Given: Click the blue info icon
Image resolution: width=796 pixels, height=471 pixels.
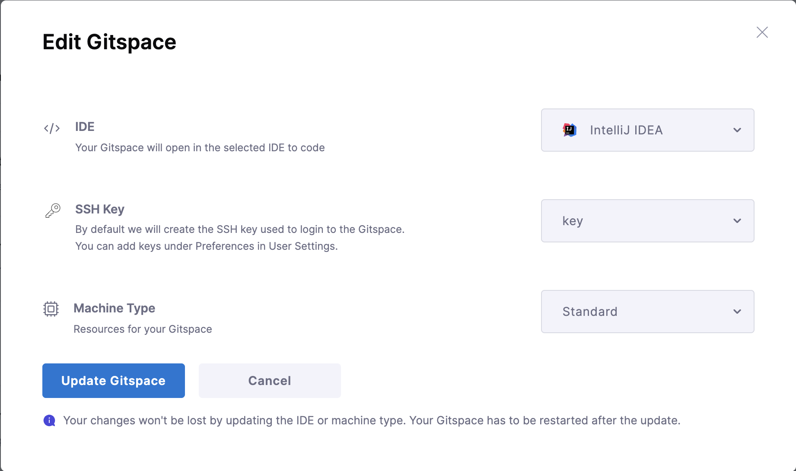Looking at the screenshot, I should pyautogui.click(x=49, y=420).
